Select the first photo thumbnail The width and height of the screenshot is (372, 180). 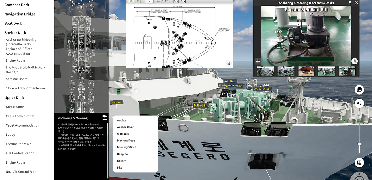click(265, 71)
